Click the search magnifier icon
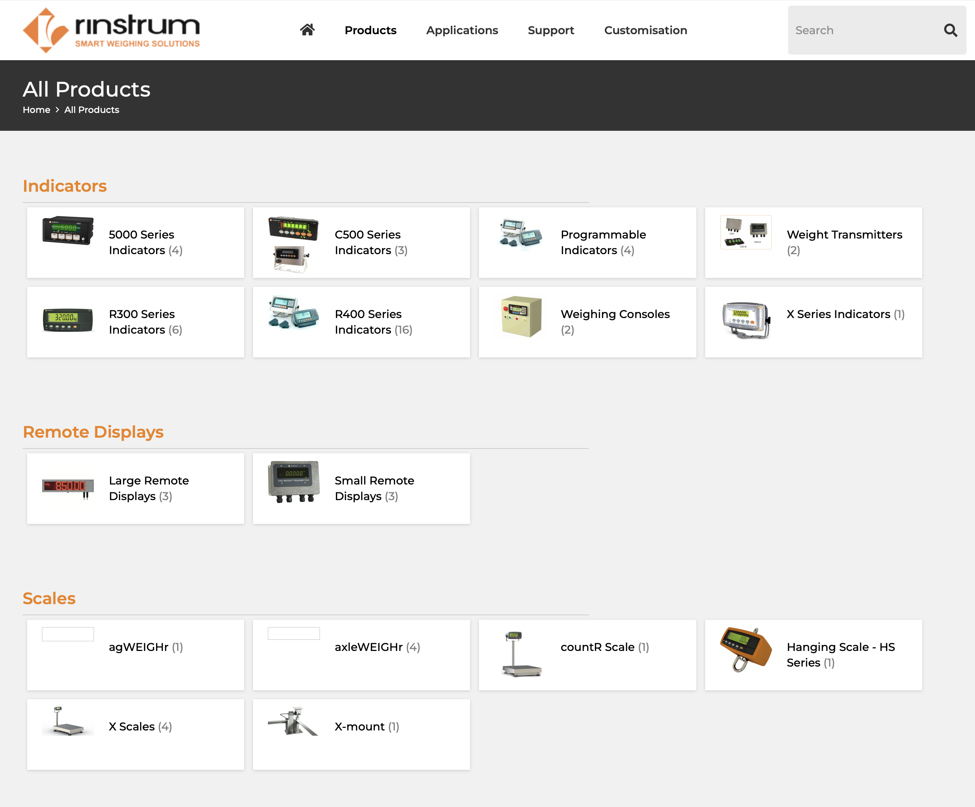The image size is (975, 807). point(950,30)
